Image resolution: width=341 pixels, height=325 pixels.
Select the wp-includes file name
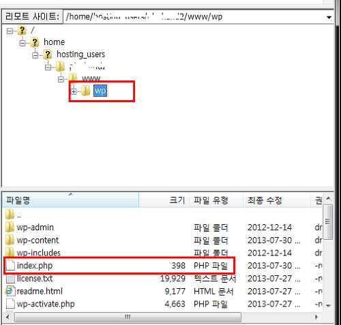(x=39, y=253)
